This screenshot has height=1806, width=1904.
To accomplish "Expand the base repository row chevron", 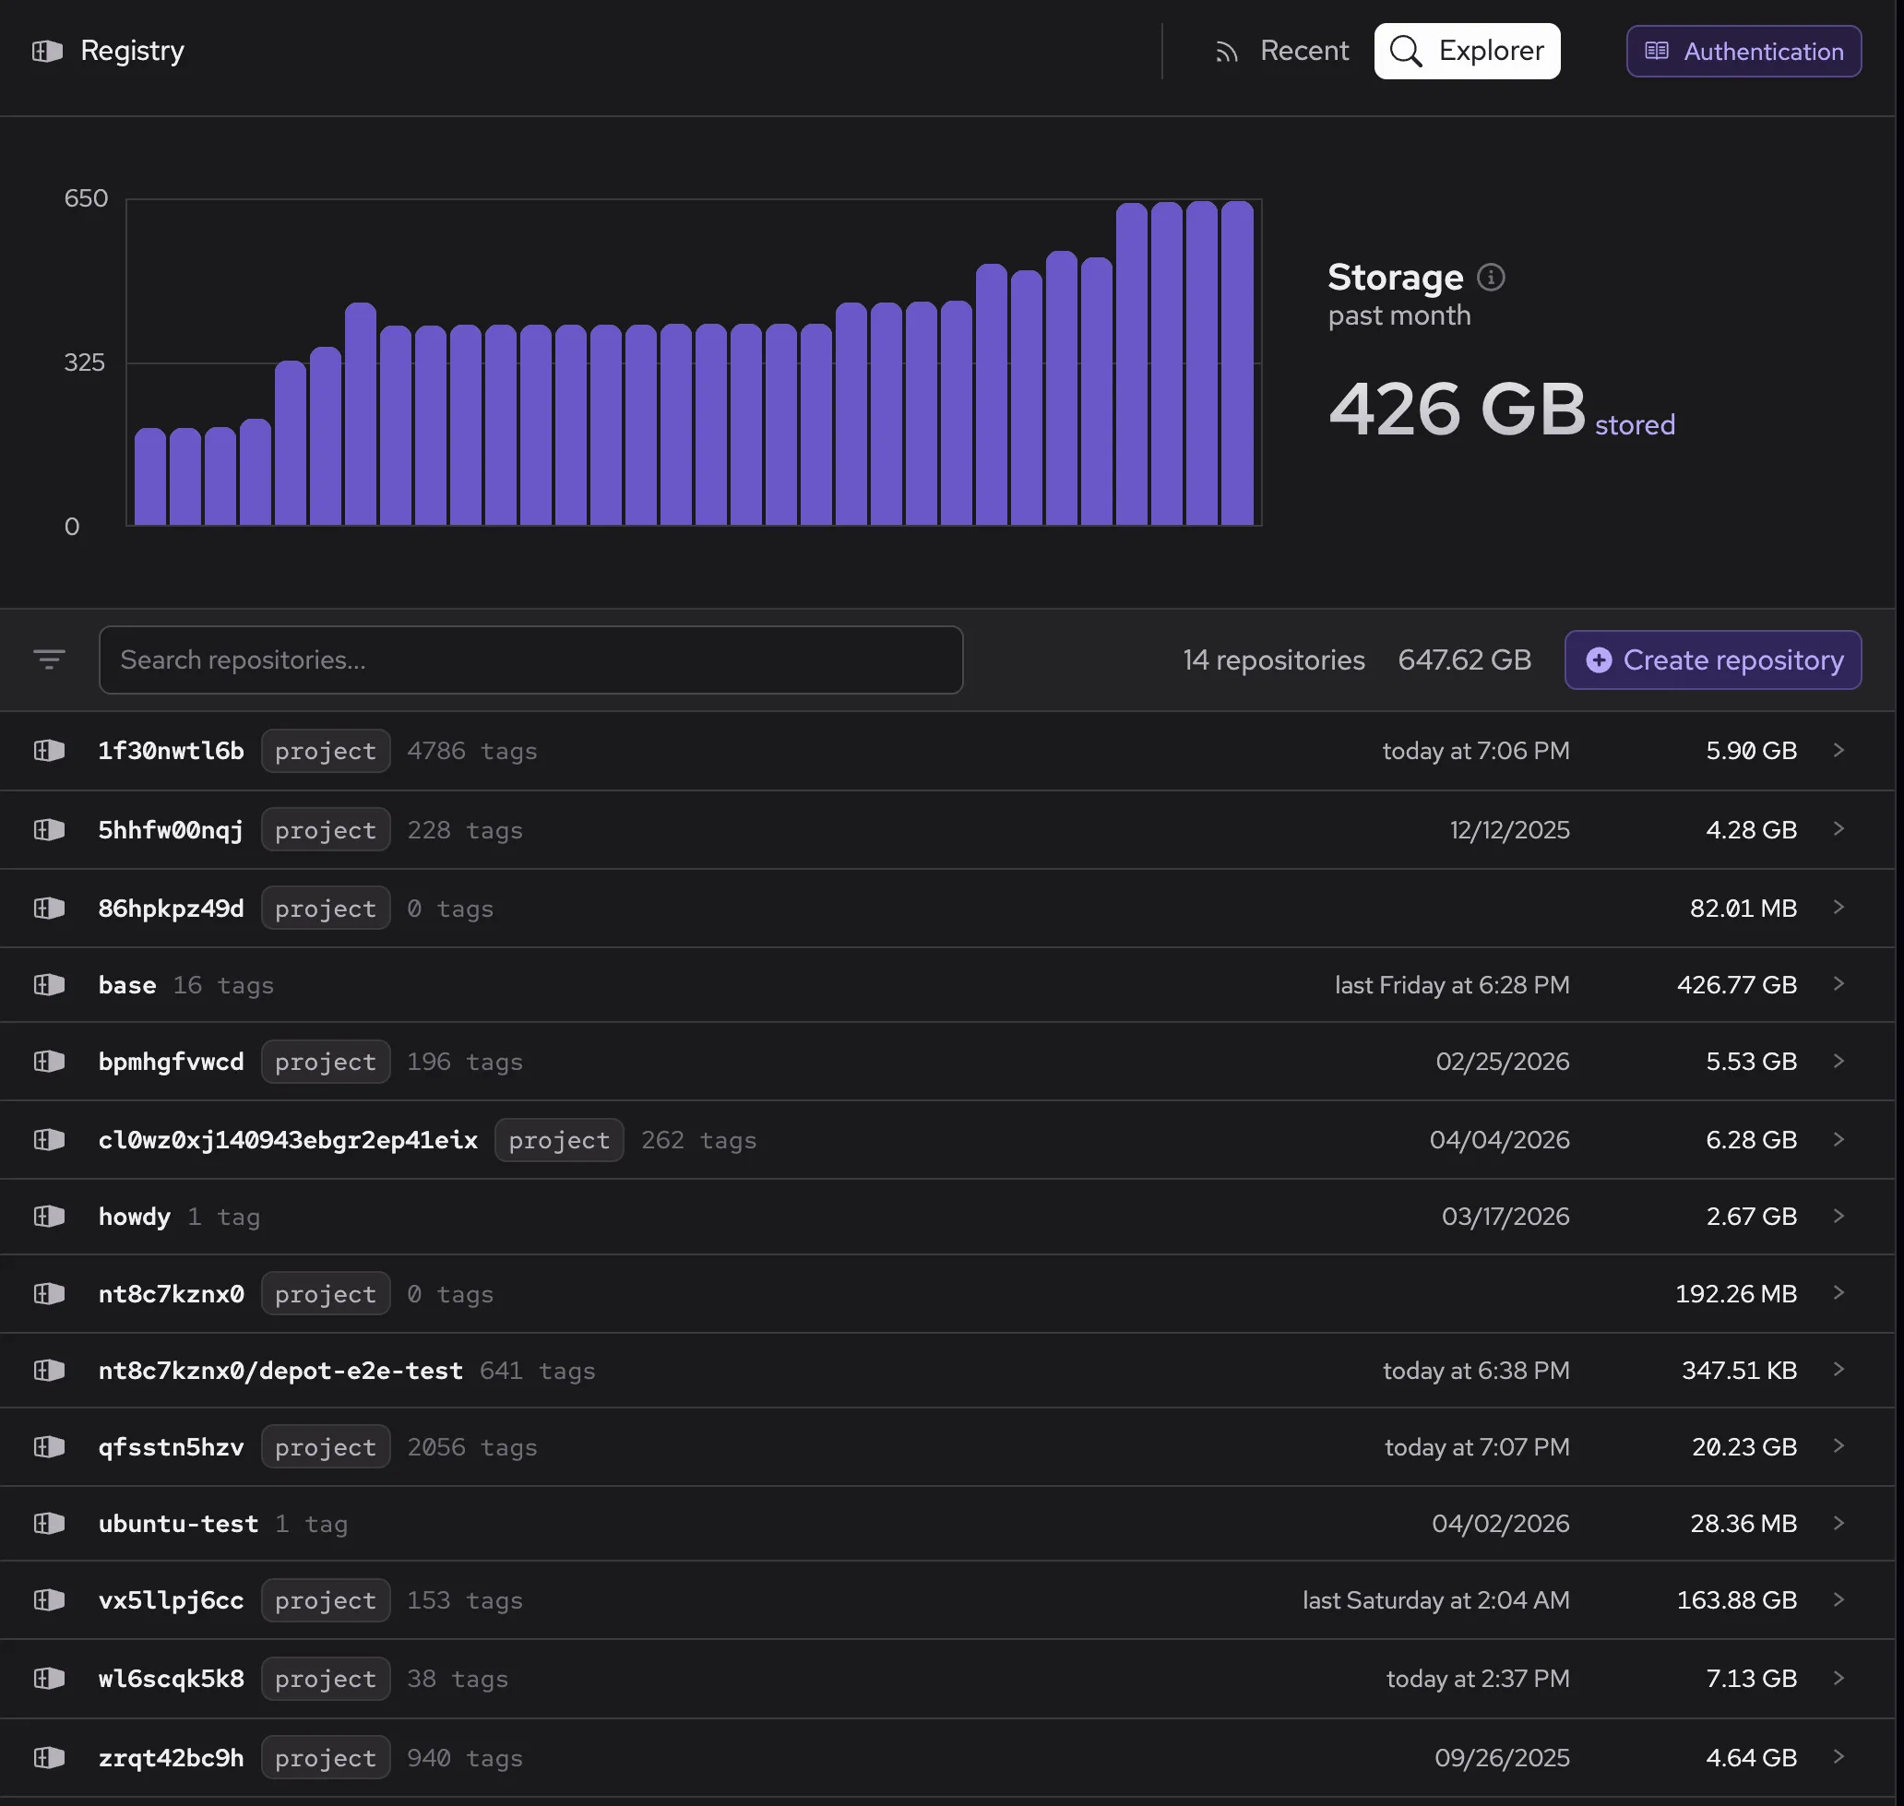I will pyautogui.click(x=1839, y=984).
